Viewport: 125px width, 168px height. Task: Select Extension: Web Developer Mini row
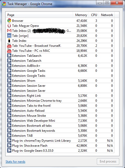pos(60,120)
